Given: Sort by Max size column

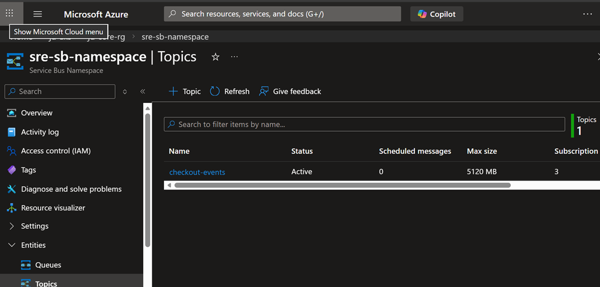Looking at the screenshot, I should (482, 151).
